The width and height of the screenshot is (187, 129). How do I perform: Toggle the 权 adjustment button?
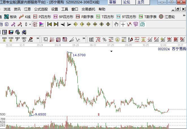[35, 25]
